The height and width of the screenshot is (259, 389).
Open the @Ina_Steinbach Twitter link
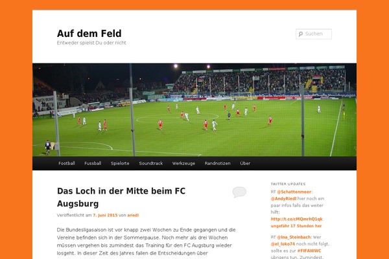click(294, 237)
